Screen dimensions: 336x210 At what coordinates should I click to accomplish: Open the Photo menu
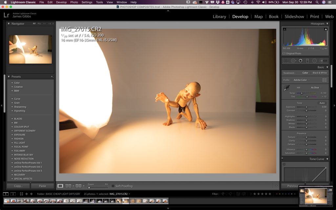click(74, 2)
